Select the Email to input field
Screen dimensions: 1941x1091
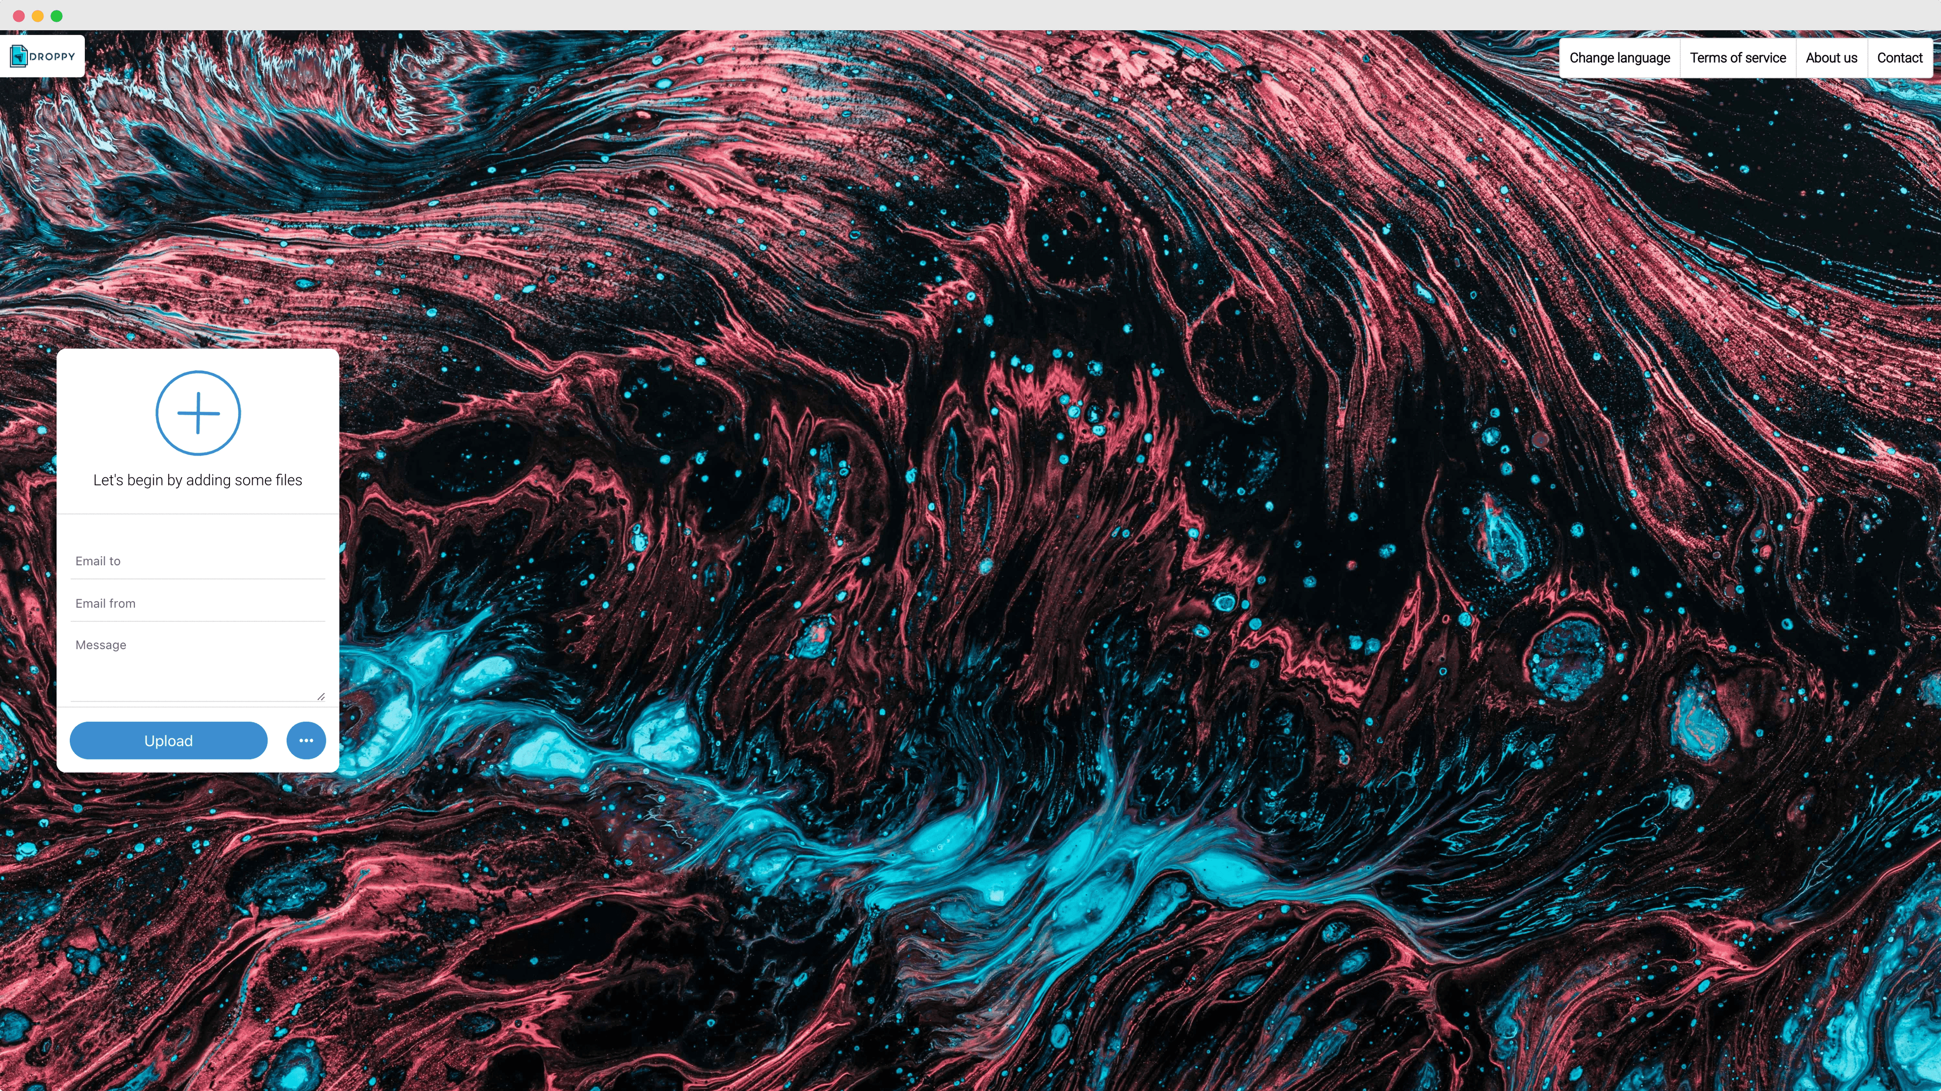coord(197,561)
